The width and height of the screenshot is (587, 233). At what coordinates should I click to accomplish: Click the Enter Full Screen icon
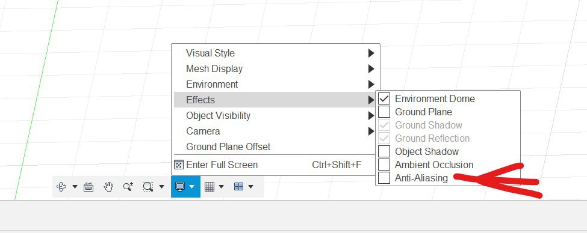click(179, 165)
